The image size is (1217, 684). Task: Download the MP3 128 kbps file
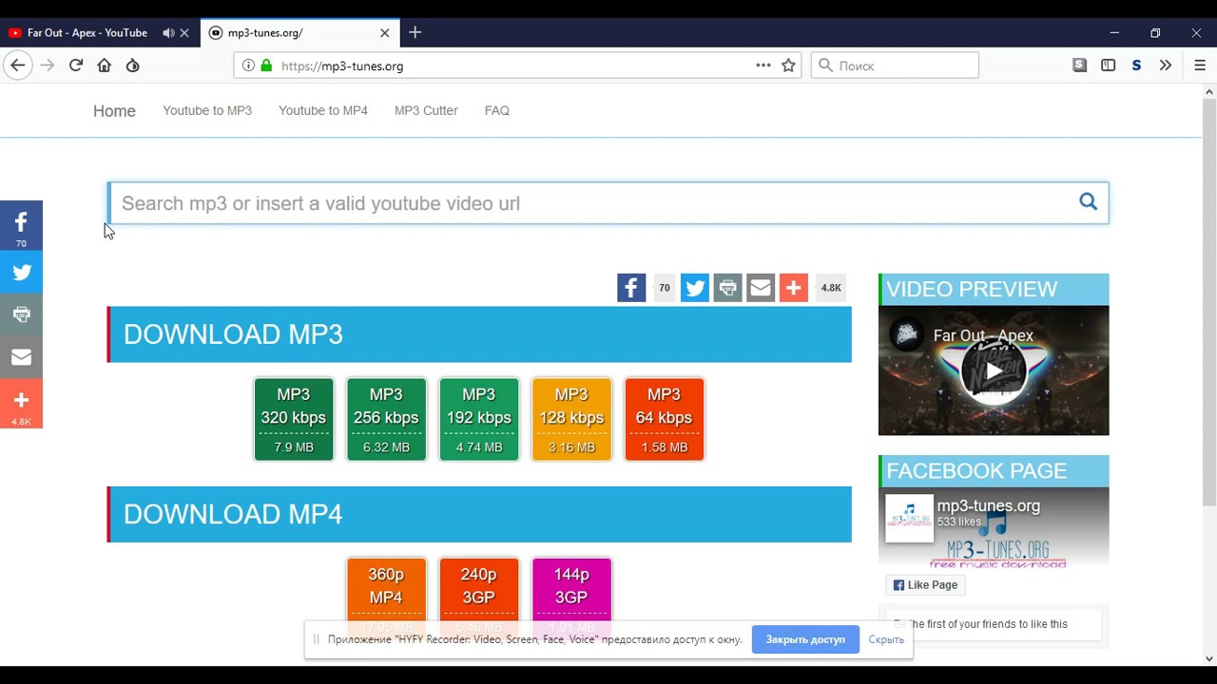(x=571, y=419)
